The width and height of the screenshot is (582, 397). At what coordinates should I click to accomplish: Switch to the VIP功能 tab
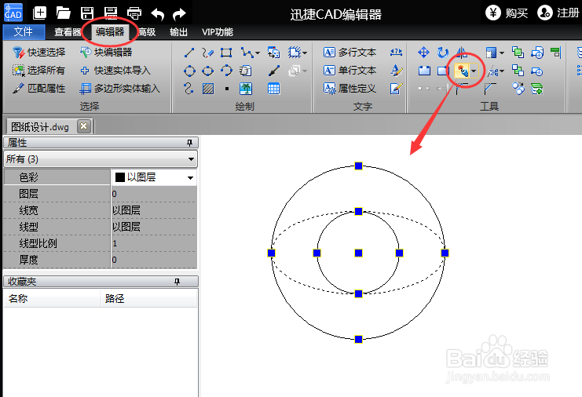pyautogui.click(x=218, y=32)
